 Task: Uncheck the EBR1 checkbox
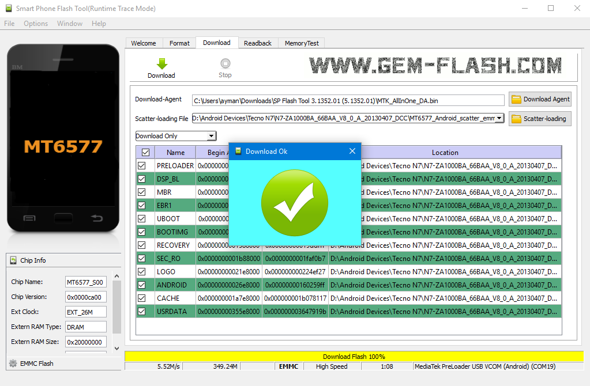[142, 206]
